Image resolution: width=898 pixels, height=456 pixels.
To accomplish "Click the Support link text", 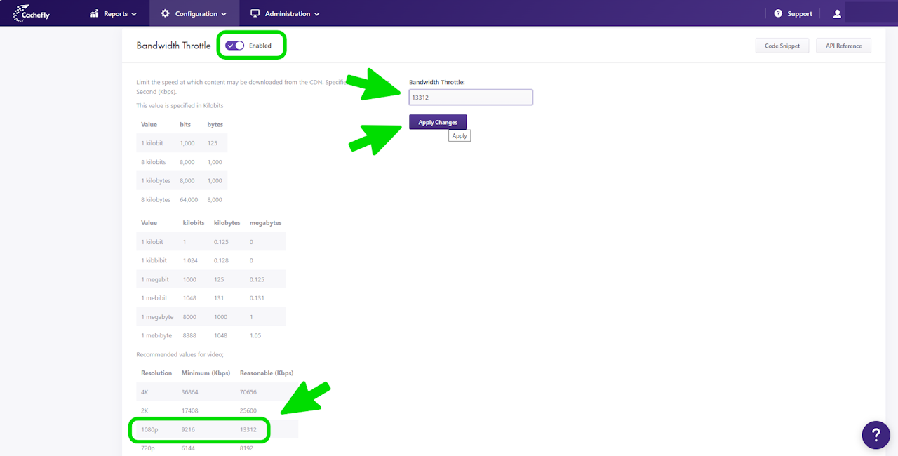I will tap(800, 13).
